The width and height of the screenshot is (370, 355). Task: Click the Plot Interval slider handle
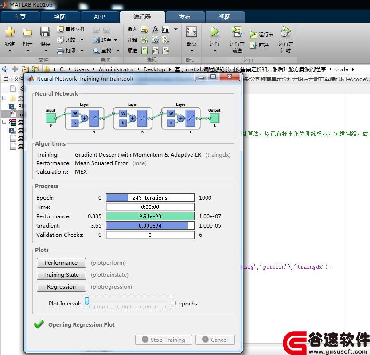click(87, 301)
